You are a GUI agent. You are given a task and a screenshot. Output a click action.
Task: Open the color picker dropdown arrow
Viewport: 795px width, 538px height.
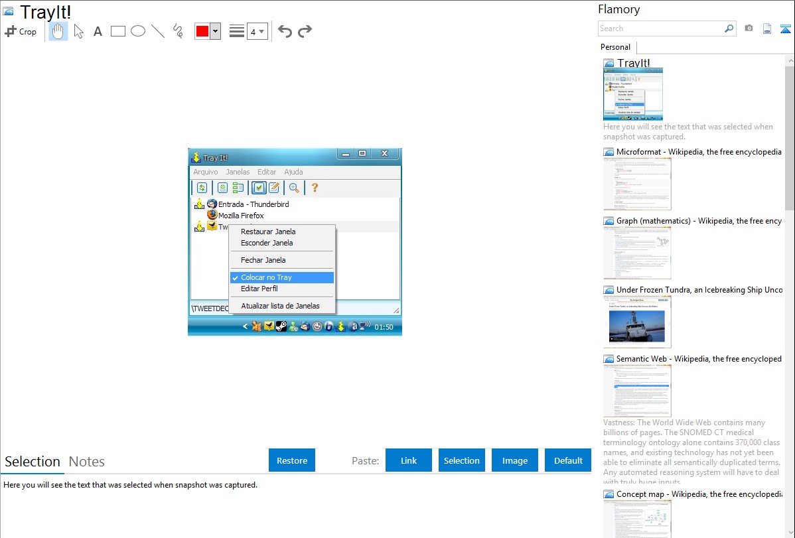(x=216, y=31)
